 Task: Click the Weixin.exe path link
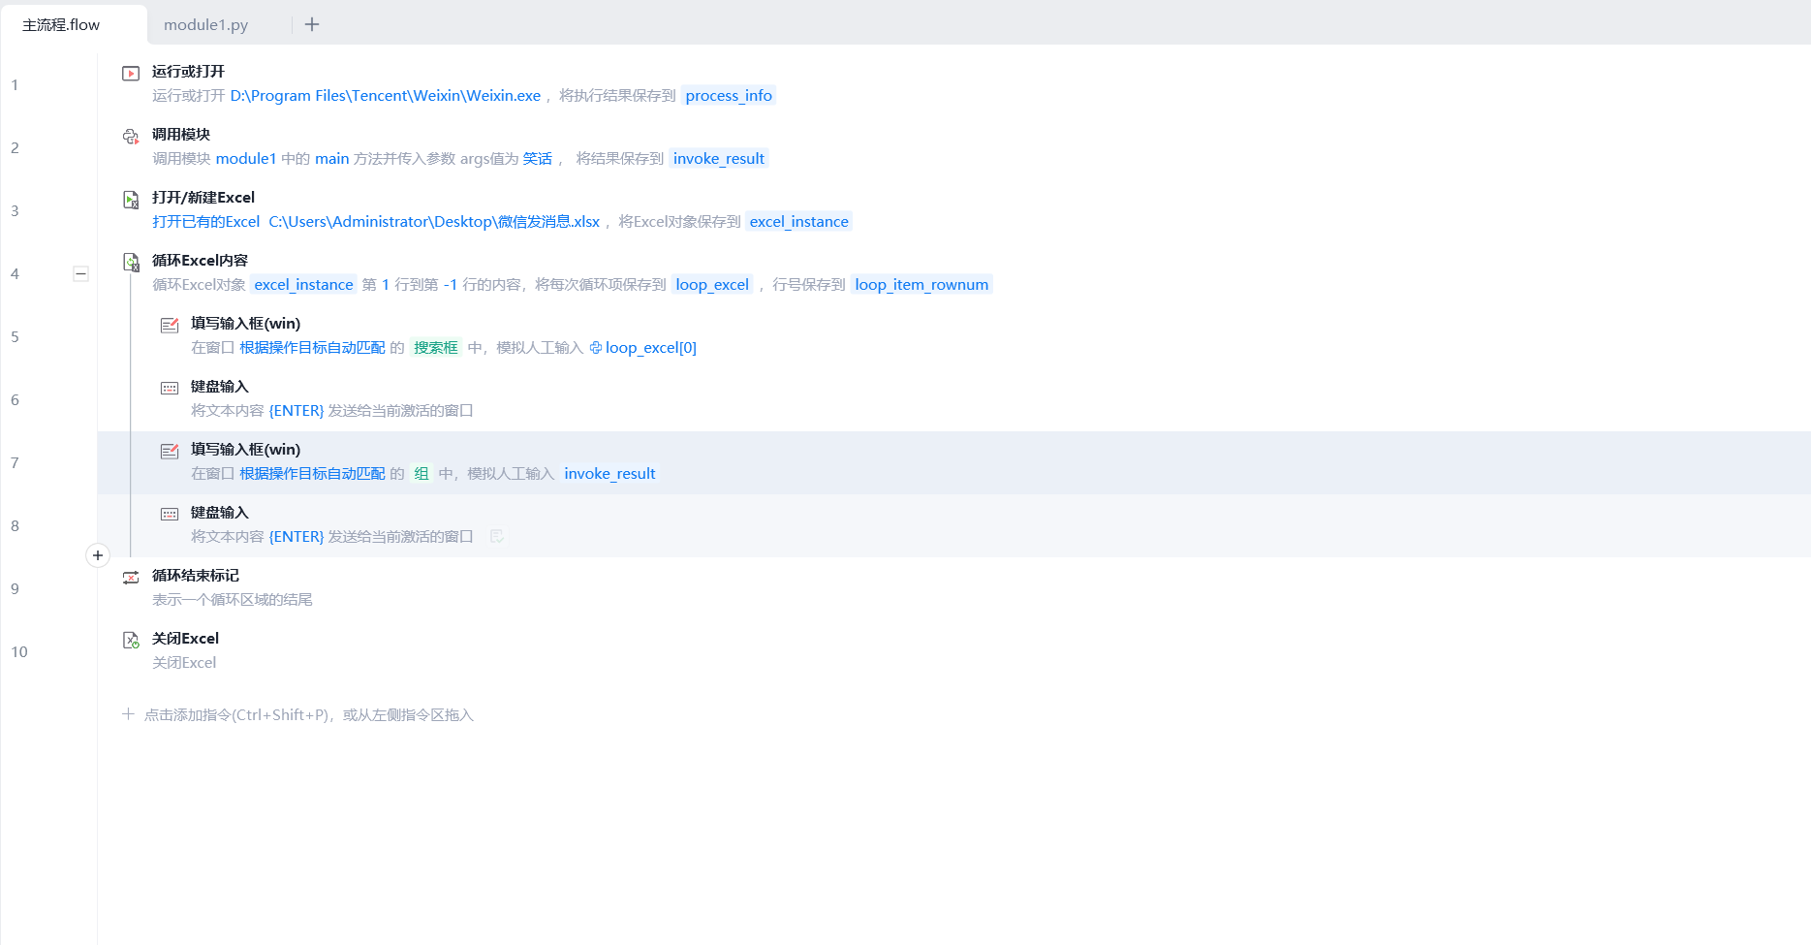386,95
